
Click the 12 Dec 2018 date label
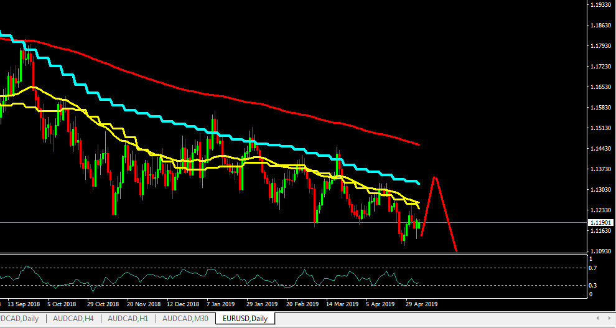click(x=183, y=304)
